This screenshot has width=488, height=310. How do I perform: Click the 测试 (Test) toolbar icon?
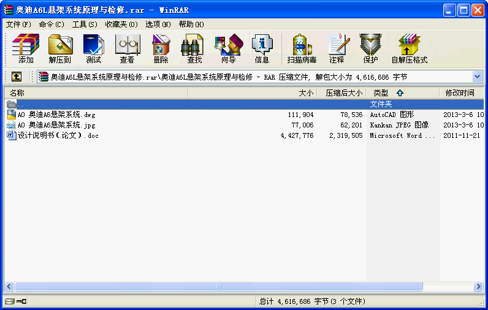coord(93,48)
